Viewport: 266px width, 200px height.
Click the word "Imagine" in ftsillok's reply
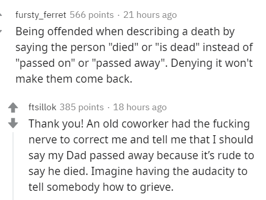pos(112,171)
